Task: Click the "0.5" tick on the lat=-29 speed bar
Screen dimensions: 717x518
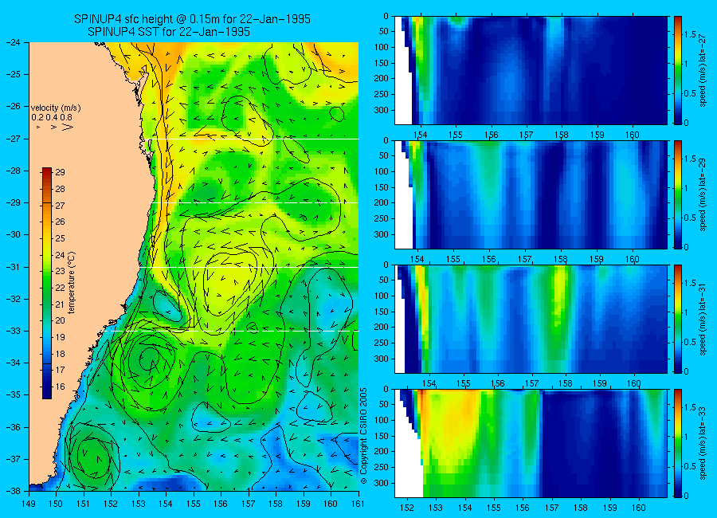Action: tap(691, 218)
